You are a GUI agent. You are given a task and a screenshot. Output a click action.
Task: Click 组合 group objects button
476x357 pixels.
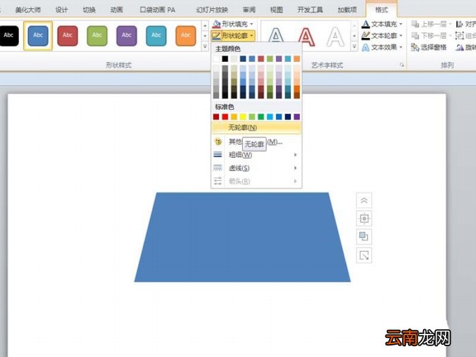point(466,35)
